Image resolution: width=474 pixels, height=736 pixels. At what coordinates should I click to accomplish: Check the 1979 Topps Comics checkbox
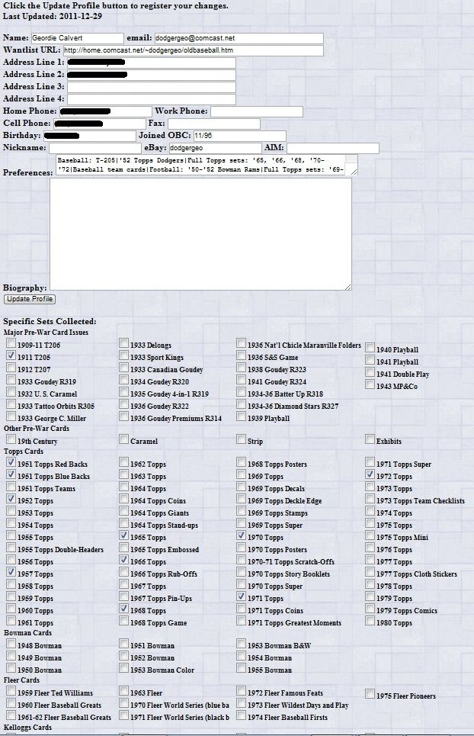pos(370,609)
